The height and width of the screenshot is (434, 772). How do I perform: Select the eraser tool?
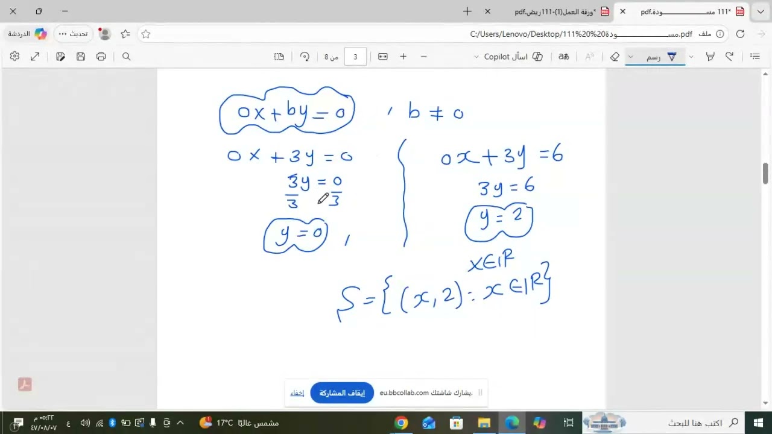coord(615,56)
